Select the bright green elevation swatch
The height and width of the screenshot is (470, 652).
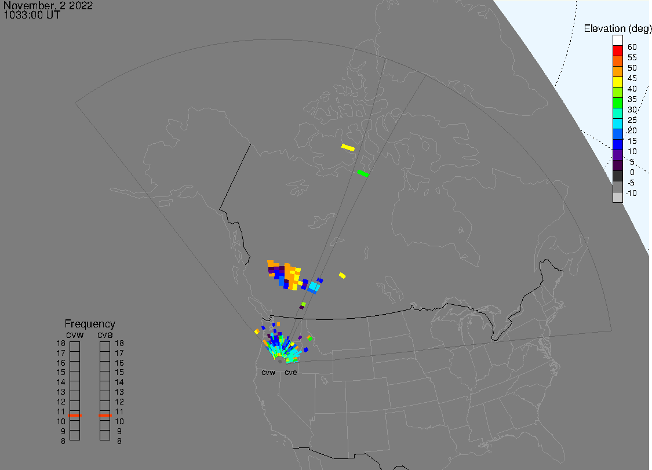click(617, 103)
